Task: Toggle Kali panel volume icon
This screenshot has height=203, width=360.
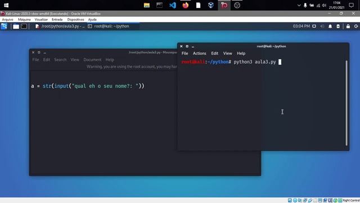Action: [322, 27]
